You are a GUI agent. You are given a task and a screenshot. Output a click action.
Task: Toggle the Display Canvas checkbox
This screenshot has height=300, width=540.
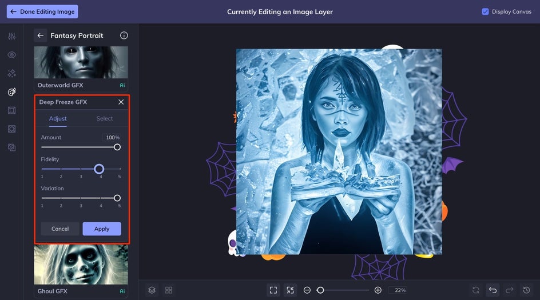(x=485, y=11)
